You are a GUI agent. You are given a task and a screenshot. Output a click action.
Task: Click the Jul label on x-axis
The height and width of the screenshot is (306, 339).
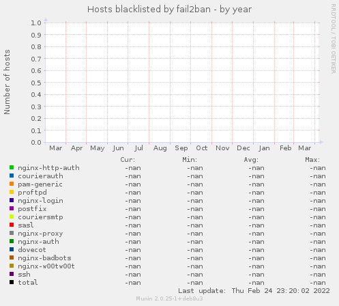click(138, 148)
